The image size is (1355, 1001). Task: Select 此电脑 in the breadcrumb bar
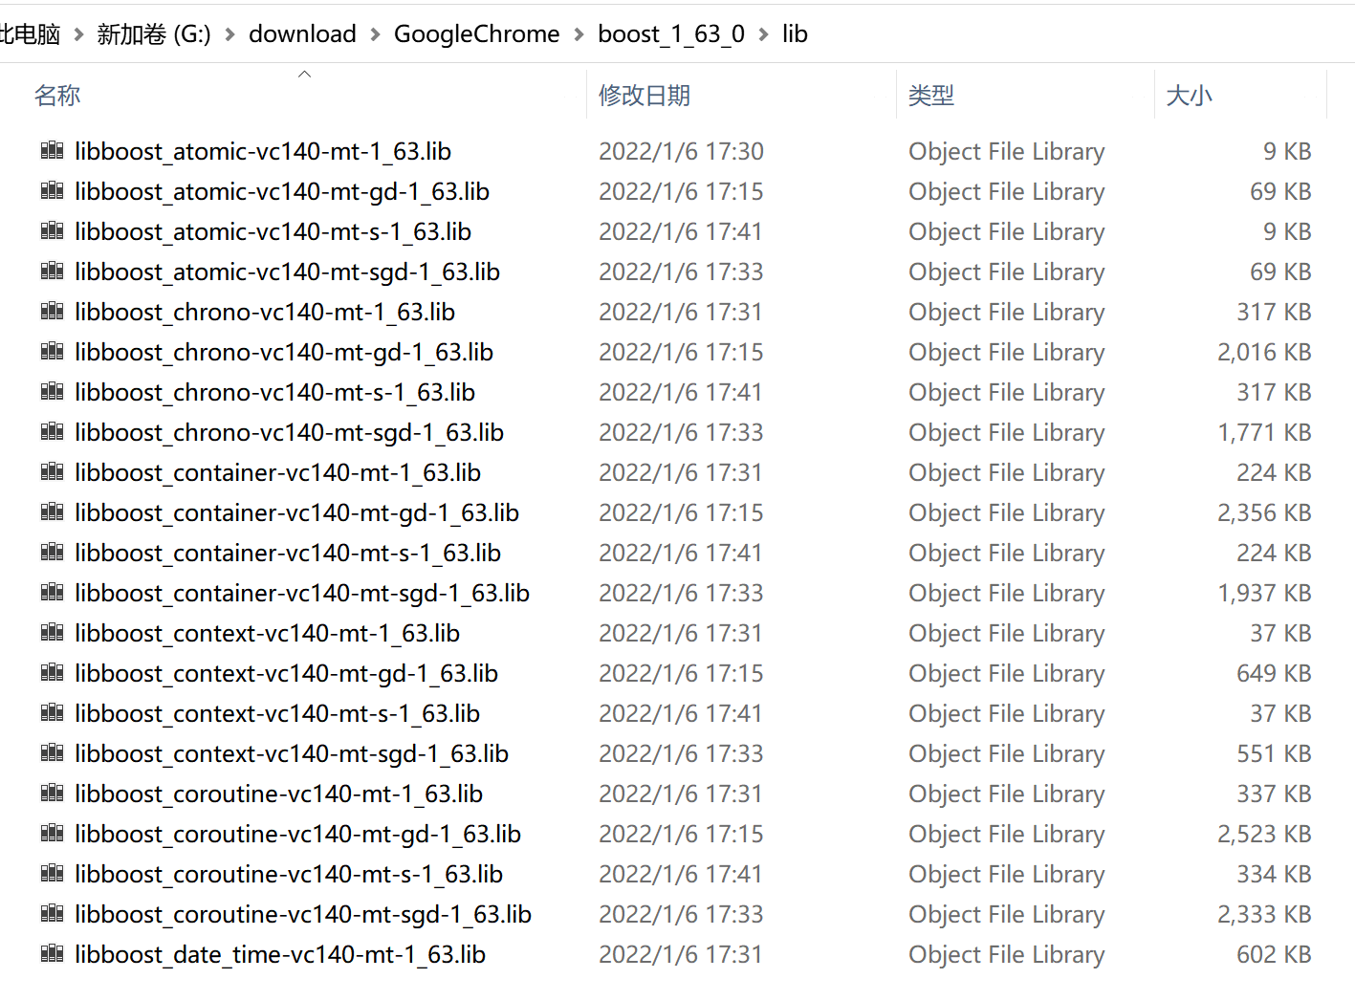pyautogui.click(x=29, y=33)
